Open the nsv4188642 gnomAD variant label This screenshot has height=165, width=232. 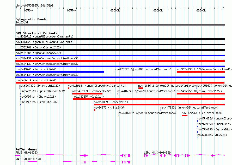pos(167,86)
